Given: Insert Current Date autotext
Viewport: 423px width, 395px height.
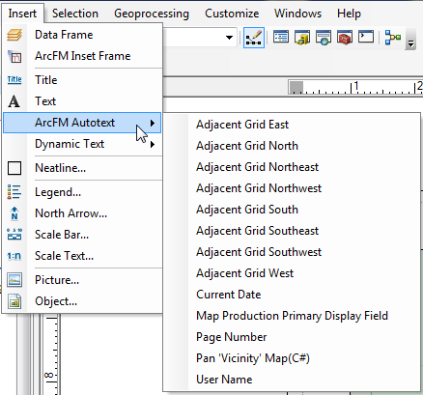Looking at the screenshot, I should (292, 295).
